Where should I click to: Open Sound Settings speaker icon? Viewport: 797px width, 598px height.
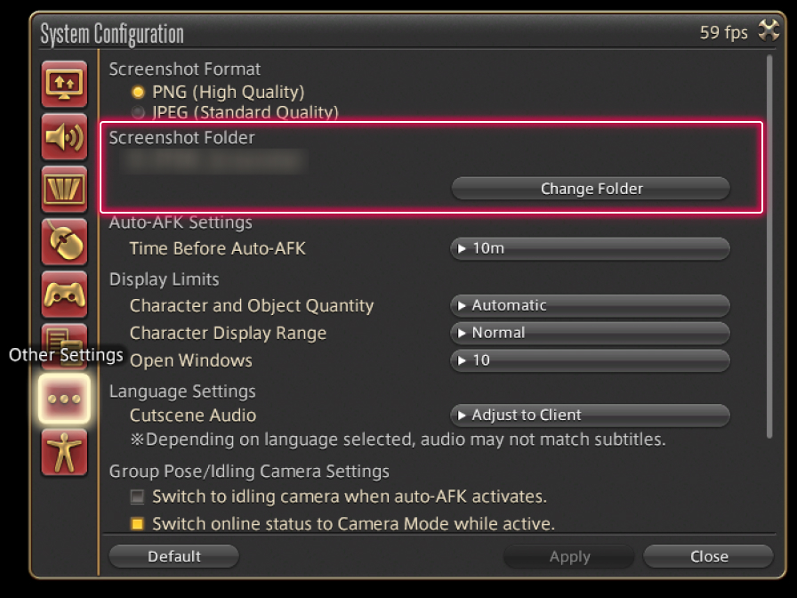pos(65,136)
